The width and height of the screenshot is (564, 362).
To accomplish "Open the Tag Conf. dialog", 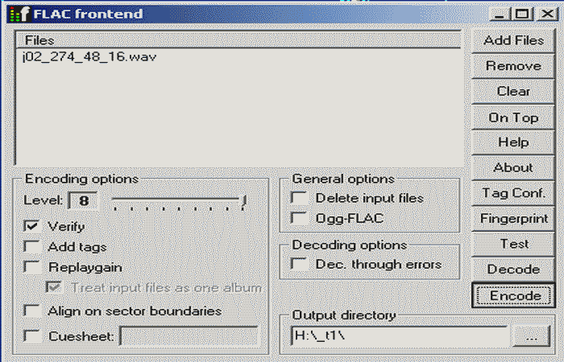I will point(513,193).
